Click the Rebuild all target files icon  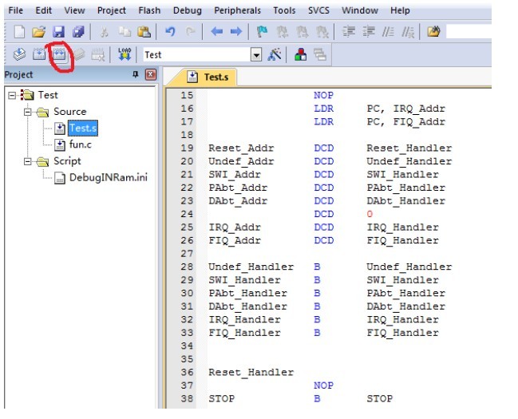pos(58,55)
